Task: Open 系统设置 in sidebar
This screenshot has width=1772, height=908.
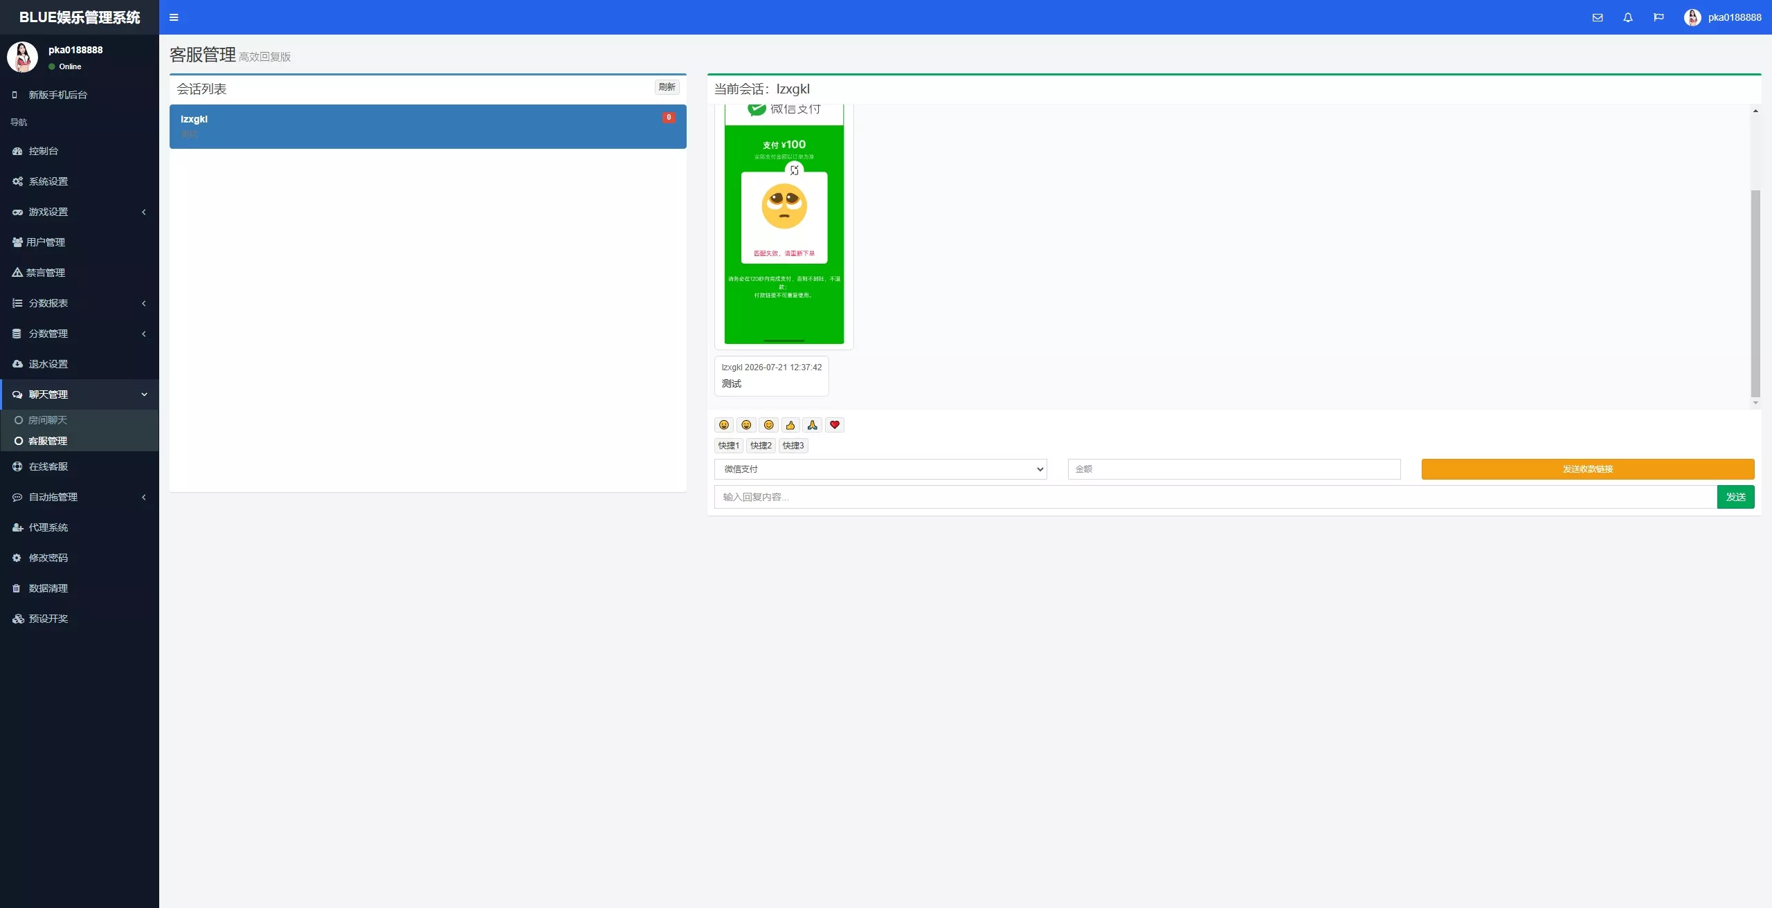Action: [80, 181]
